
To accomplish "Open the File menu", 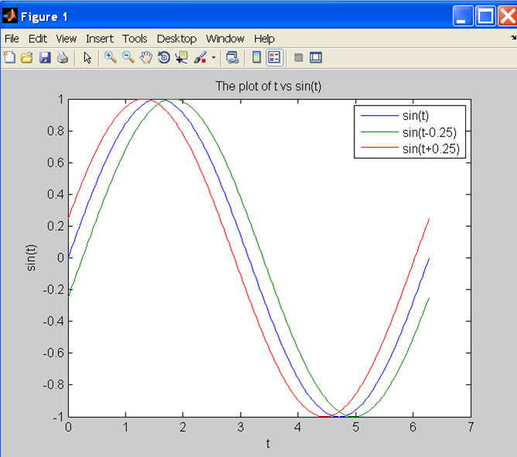I will pyautogui.click(x=12, y=38).
